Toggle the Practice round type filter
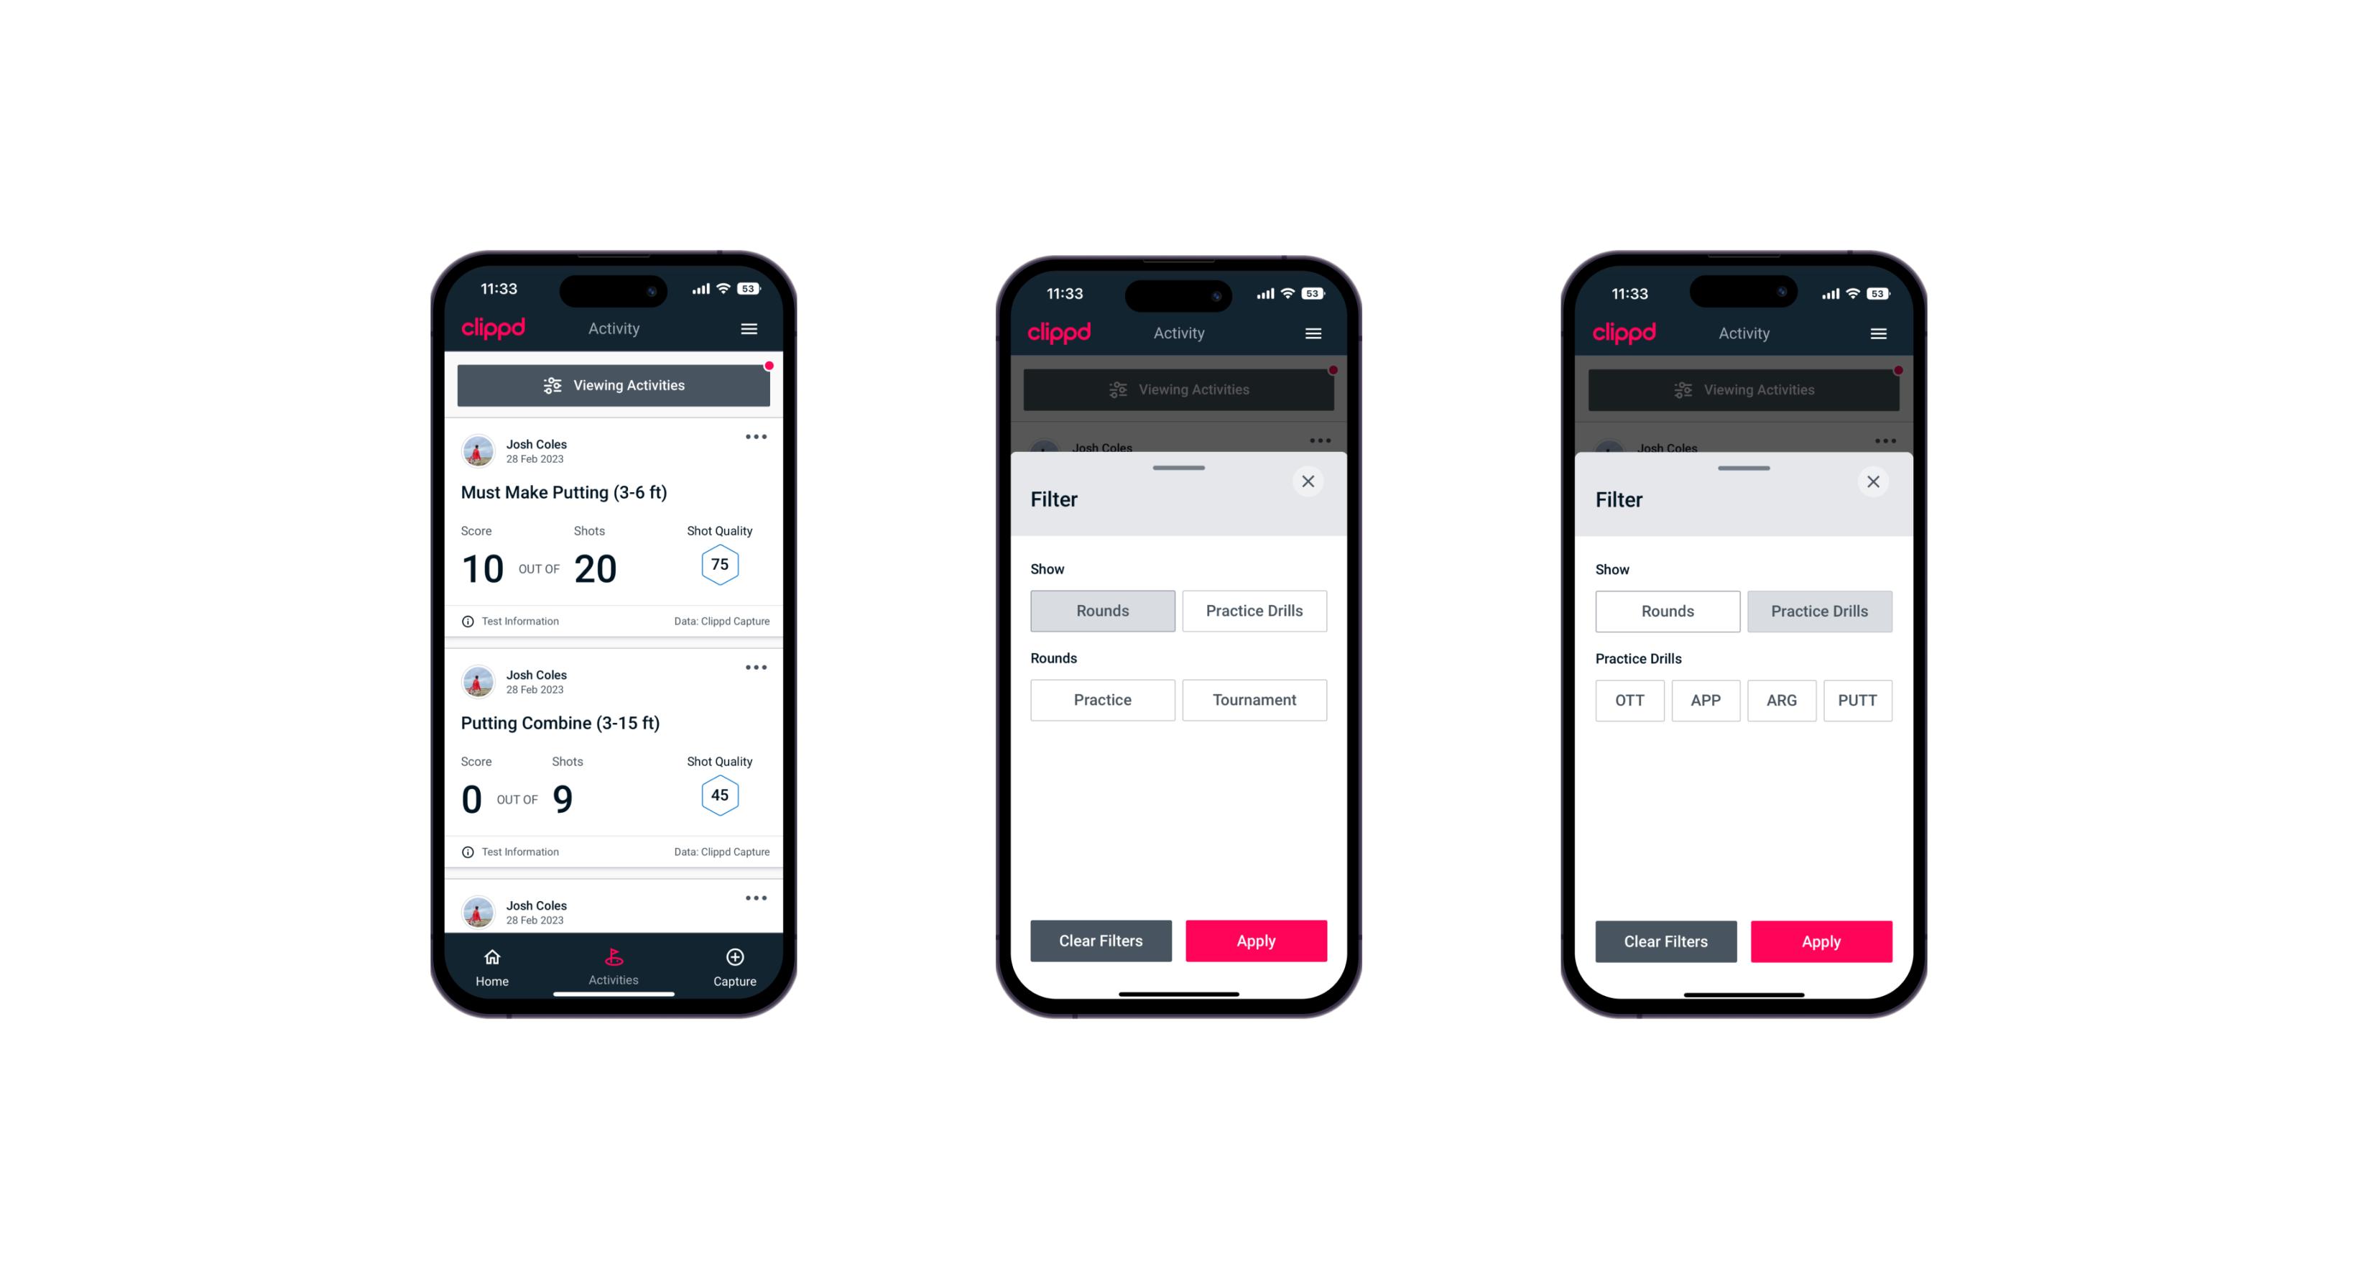The image size is (2358, 1269). [1104, 700]
